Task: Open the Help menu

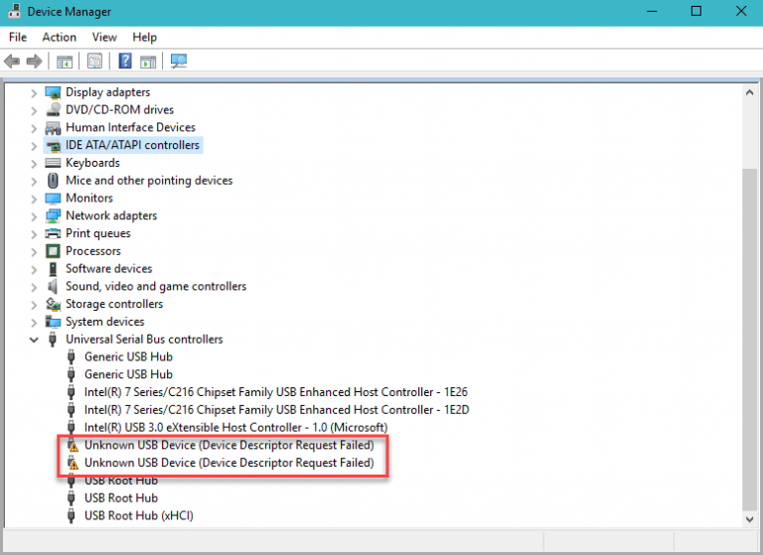Action: pos(144,38)
